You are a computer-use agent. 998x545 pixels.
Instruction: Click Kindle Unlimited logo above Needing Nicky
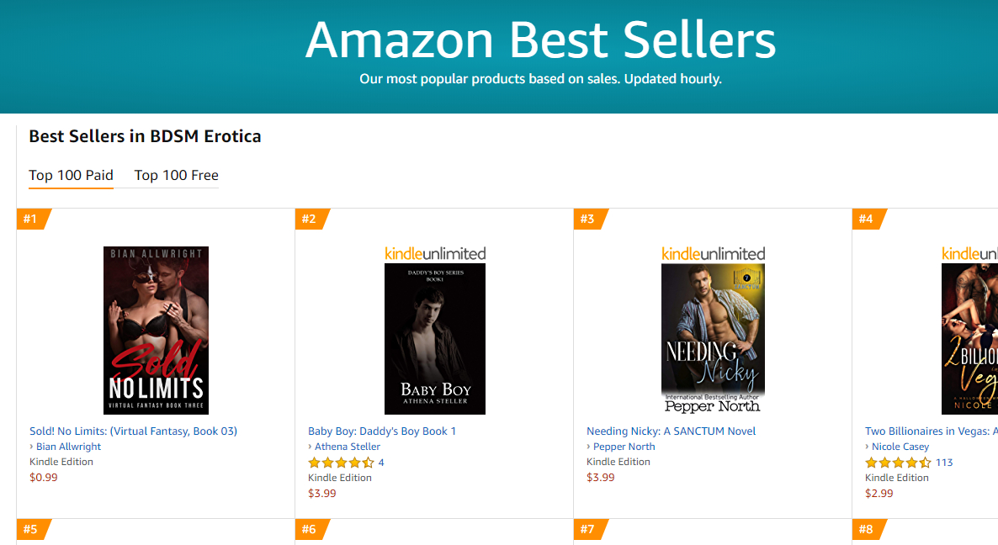coord(714,253)
